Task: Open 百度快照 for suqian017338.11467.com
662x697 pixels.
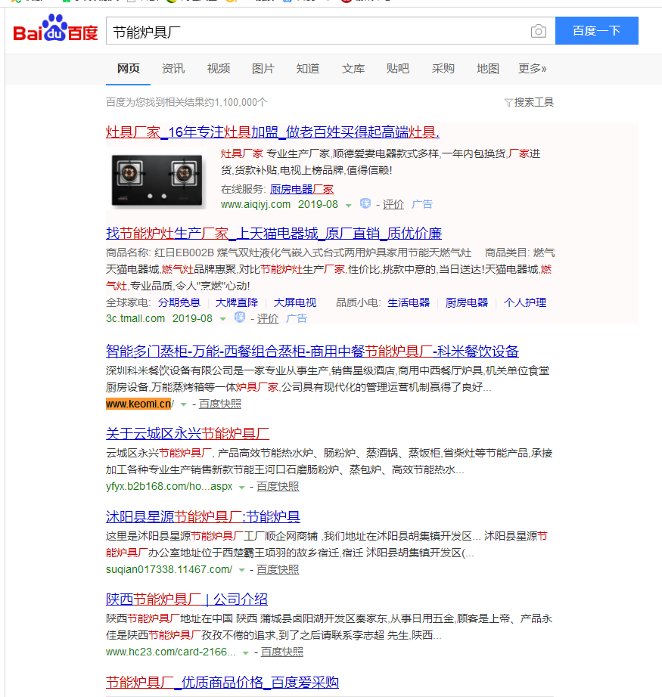Action: tap(278, 569)
